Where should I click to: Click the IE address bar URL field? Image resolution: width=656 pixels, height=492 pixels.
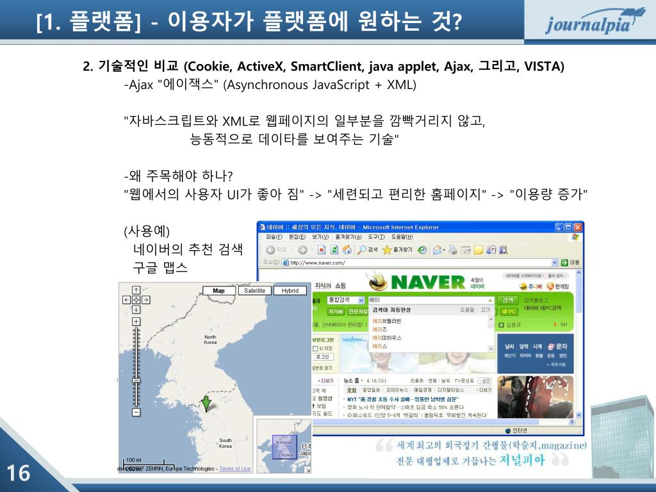click(x=420, y=262)
